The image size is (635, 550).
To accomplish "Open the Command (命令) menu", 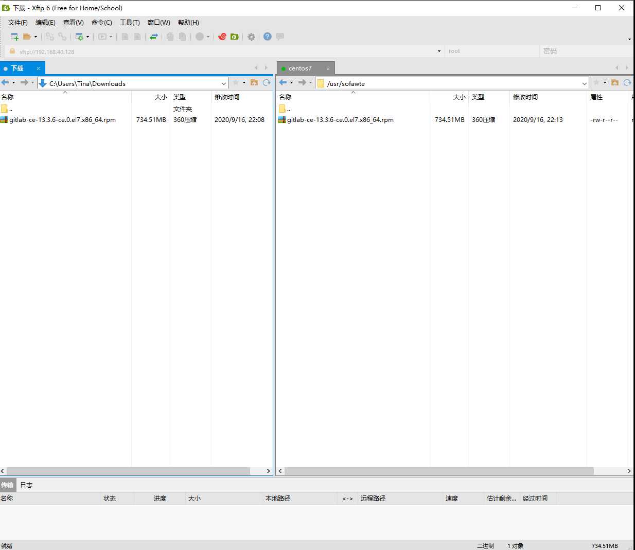I will 102,23.
